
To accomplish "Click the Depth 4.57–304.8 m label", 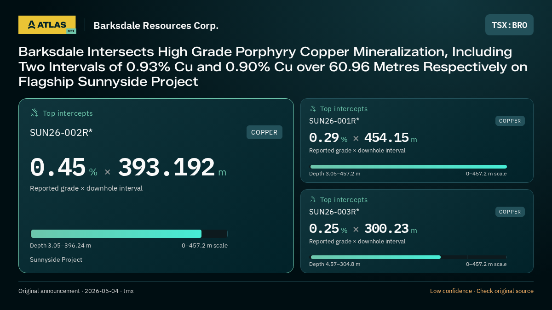I will click(x=334, y=264).
